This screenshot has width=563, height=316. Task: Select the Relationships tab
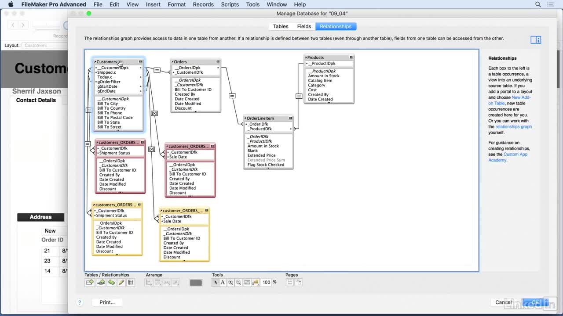coord(336,26)
